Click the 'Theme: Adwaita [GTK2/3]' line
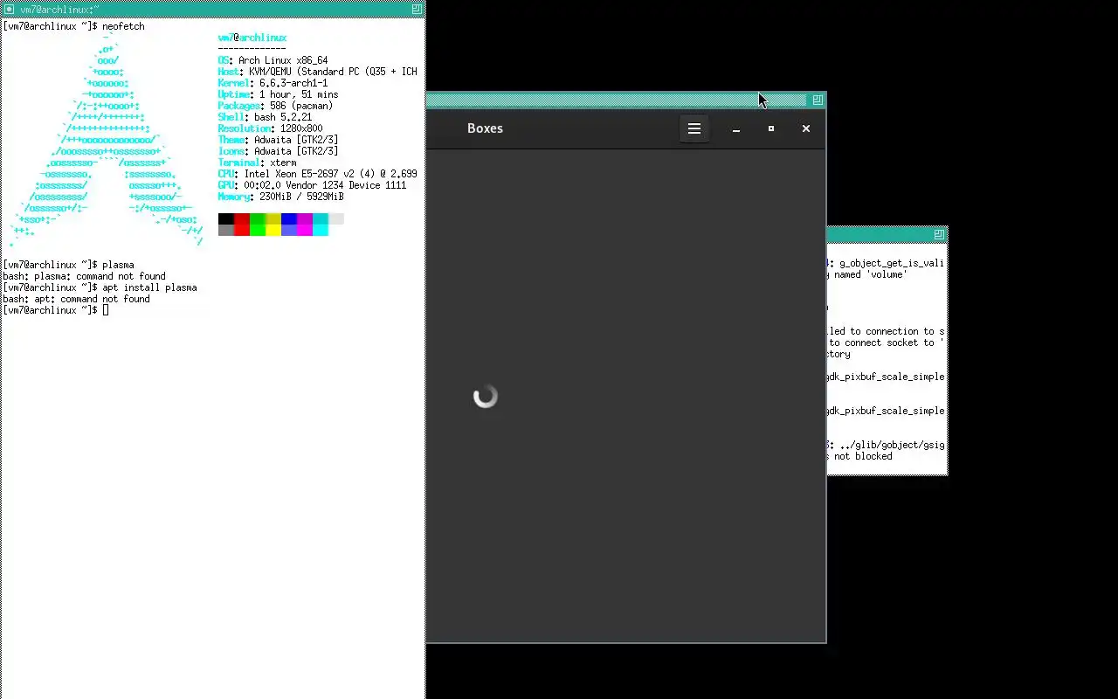The width and height of the screenshot is (1118, 699). coord(278,140)
